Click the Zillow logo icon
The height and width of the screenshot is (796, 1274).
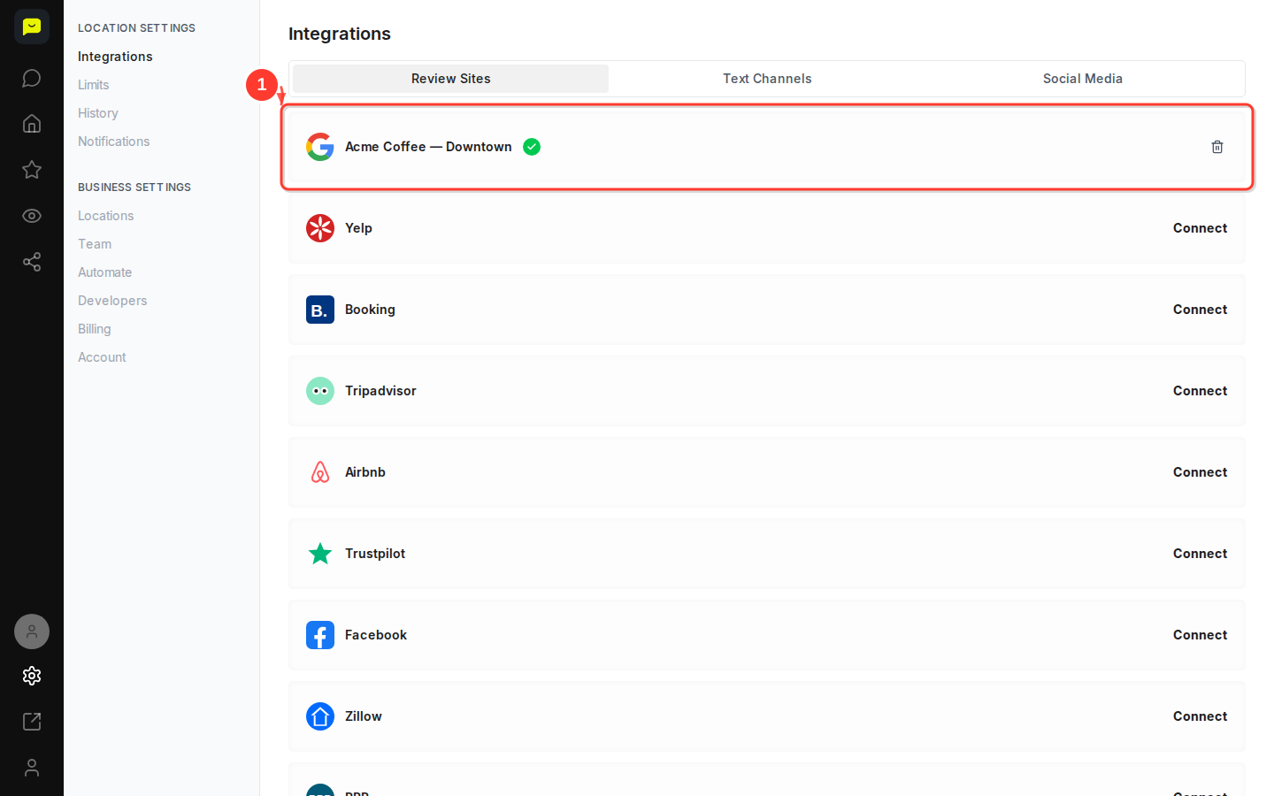320,716
